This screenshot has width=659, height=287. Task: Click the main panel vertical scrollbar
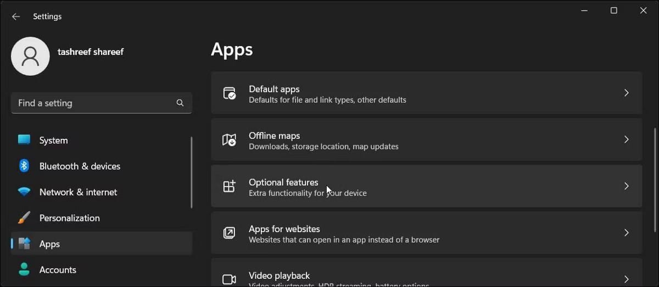[x=655, y=181]
